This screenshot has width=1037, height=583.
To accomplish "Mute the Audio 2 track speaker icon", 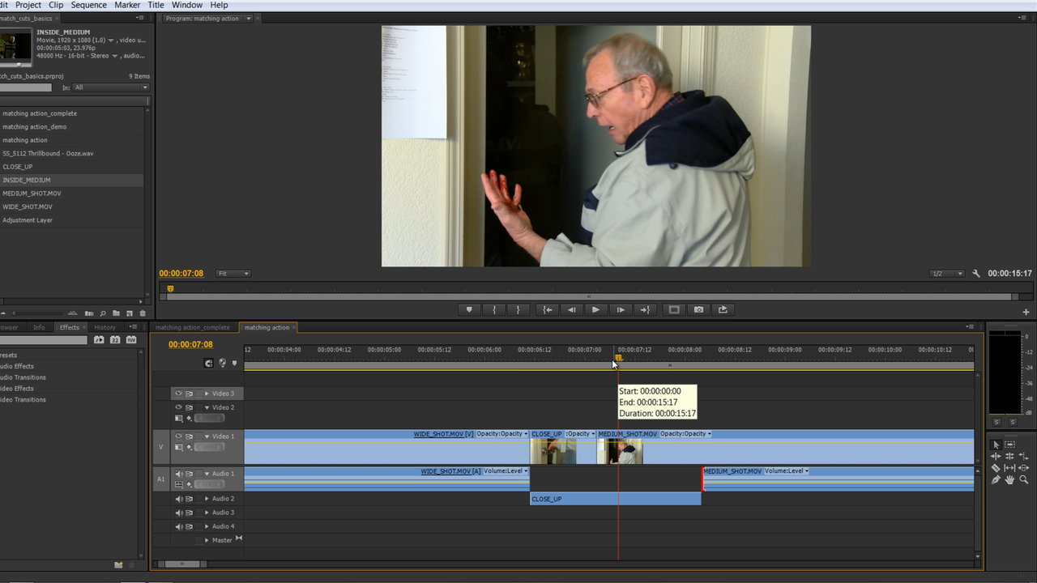I will 178,498.
